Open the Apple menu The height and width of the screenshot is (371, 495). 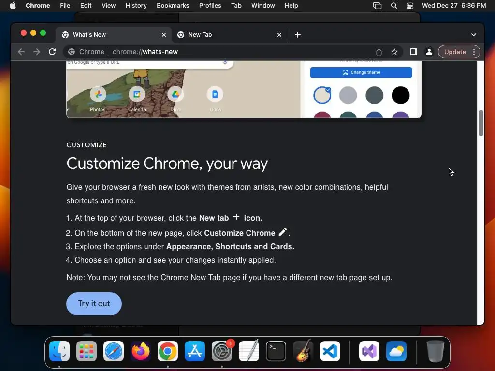pos(13,6)
